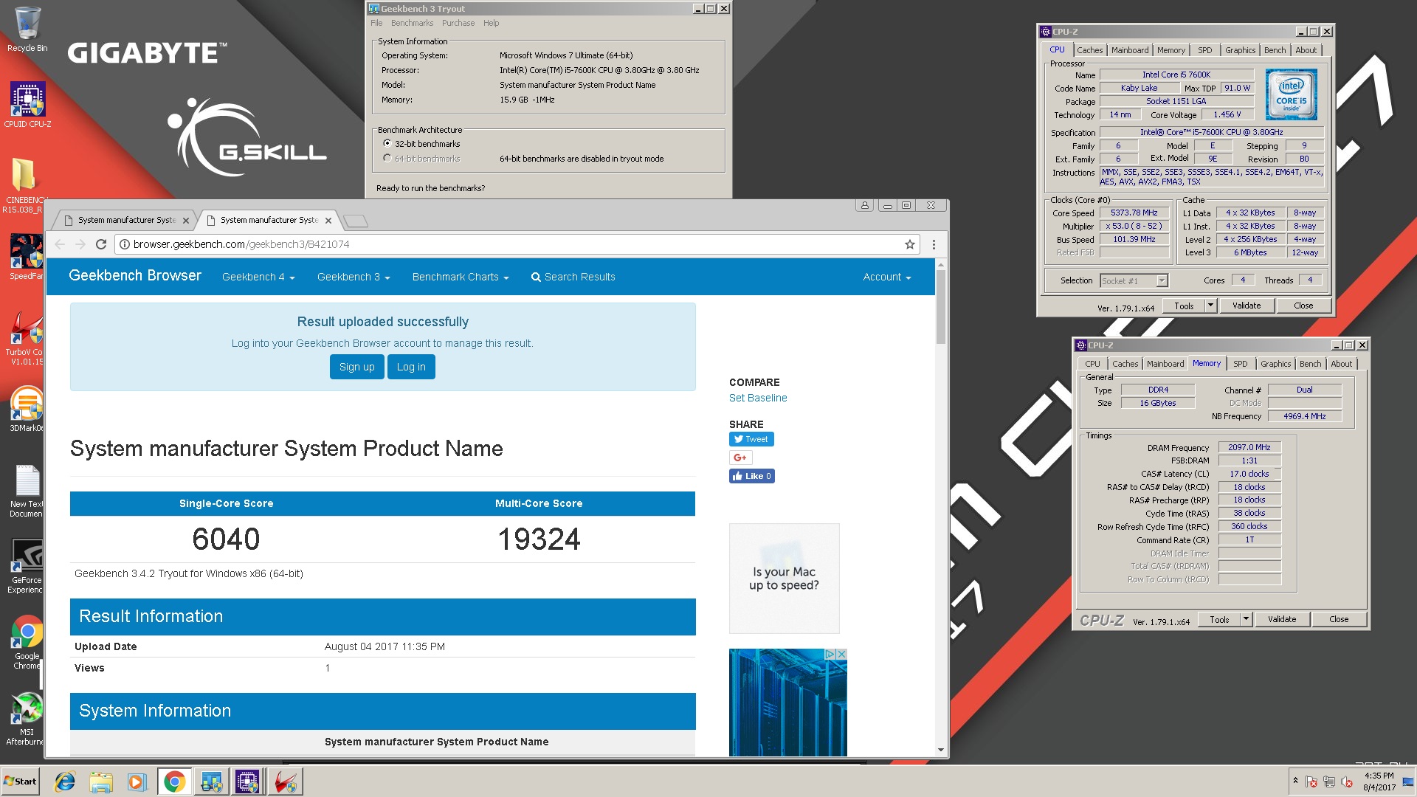Switch to TurboV Core taskbar button
The width and height of the screenshot is (1417, 797).
pos(284,782)
